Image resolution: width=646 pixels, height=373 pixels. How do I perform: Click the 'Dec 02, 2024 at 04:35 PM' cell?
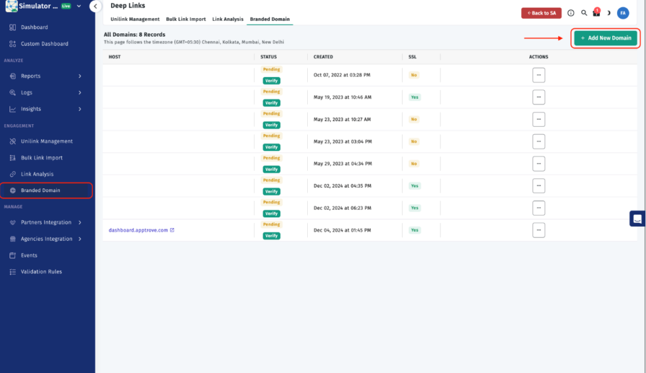click(343, 186)
